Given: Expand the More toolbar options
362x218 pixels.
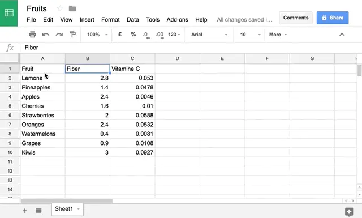Looking at the screenshot, I should [x=278, y=35].
